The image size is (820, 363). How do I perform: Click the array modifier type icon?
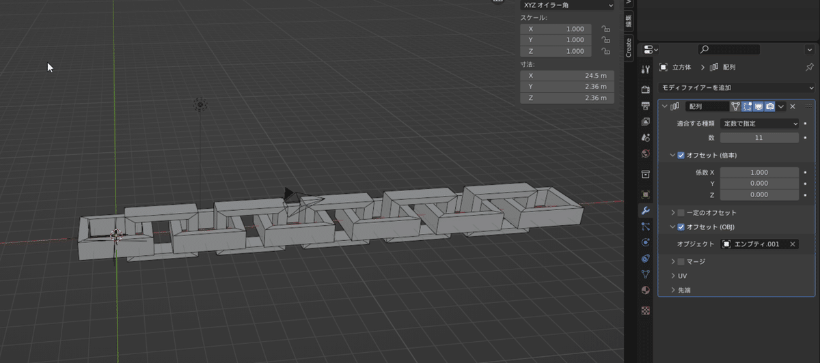[675, 106]
